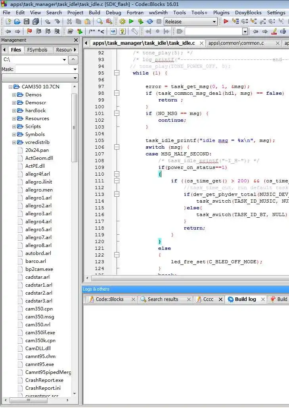This screenshot has height=408, width=289.
Task: Select the 20x24.pan file
Action: [x=37, y=150]
